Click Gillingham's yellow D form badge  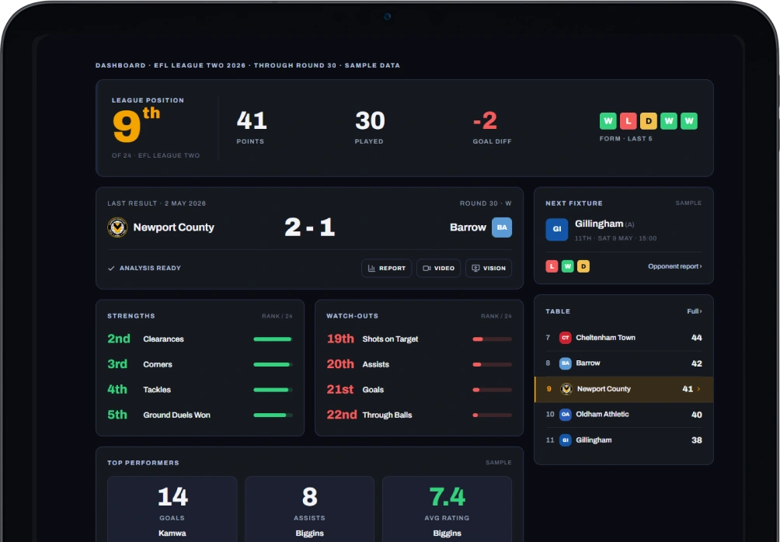point(583,266)
